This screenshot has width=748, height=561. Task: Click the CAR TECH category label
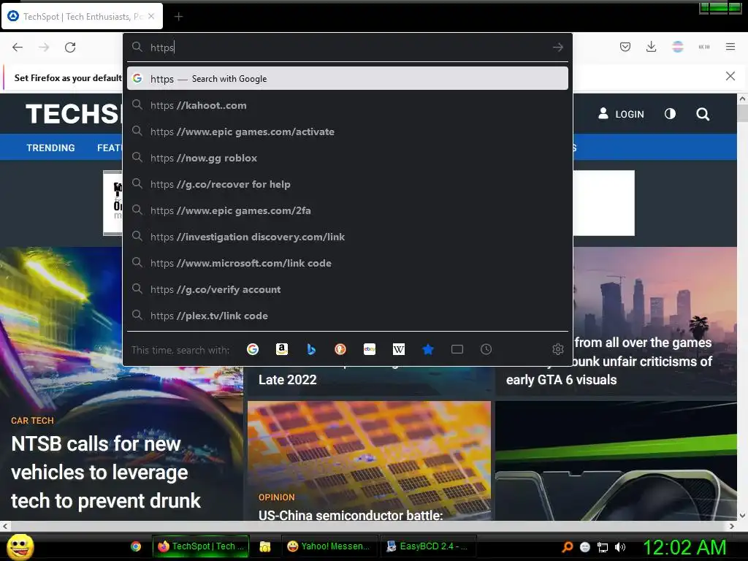point(32,420)
